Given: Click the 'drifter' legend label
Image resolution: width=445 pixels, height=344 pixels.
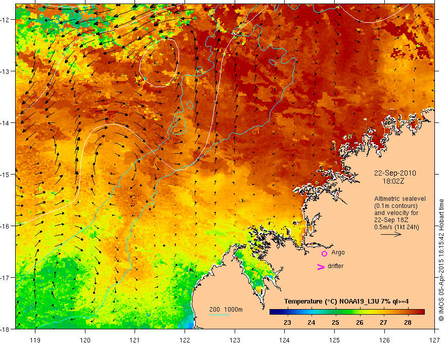Looking at the screenshot, I should coord(335,266).
